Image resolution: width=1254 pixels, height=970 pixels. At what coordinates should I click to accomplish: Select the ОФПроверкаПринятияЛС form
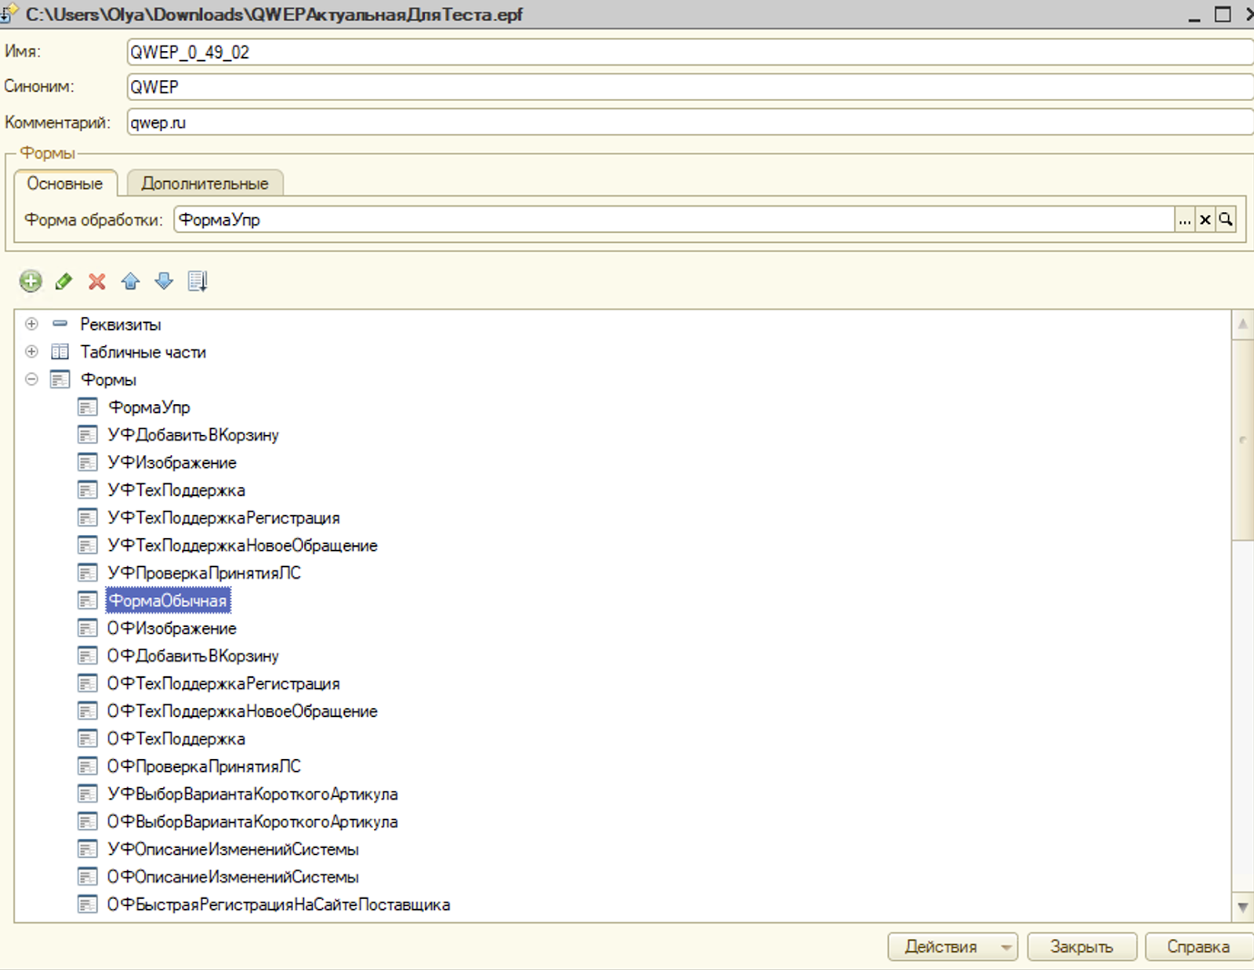tap(204, 766)
